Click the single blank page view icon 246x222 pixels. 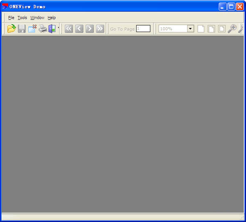point(201,29)
